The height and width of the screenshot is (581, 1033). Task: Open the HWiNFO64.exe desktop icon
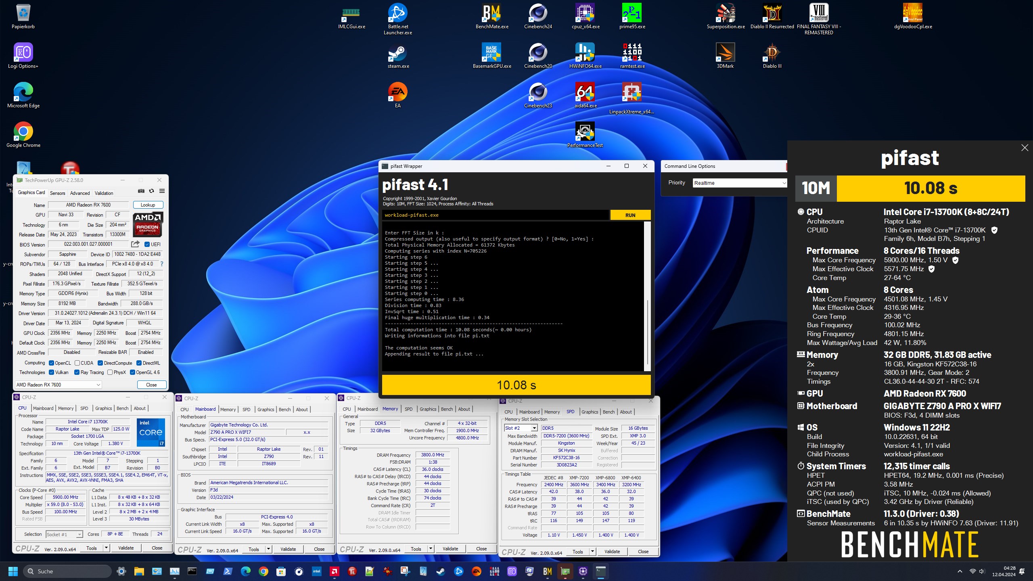585,56
